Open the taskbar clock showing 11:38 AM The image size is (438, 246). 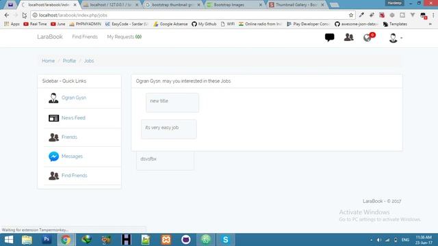(x=424, y=240)
